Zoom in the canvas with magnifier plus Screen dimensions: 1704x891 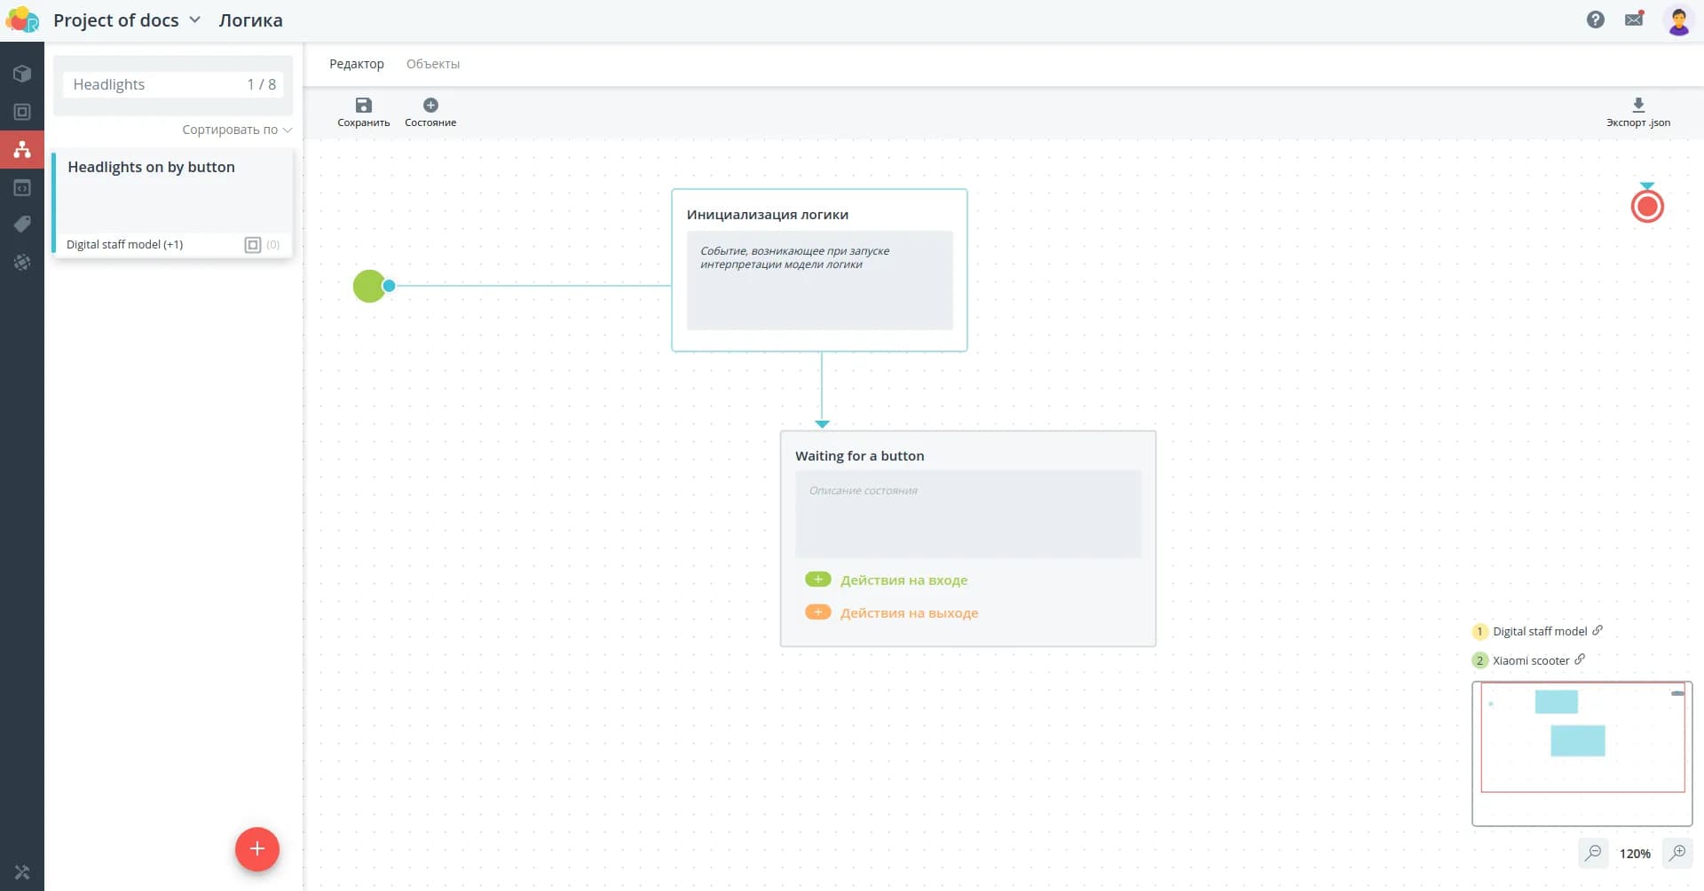(x=1677, y=853)
